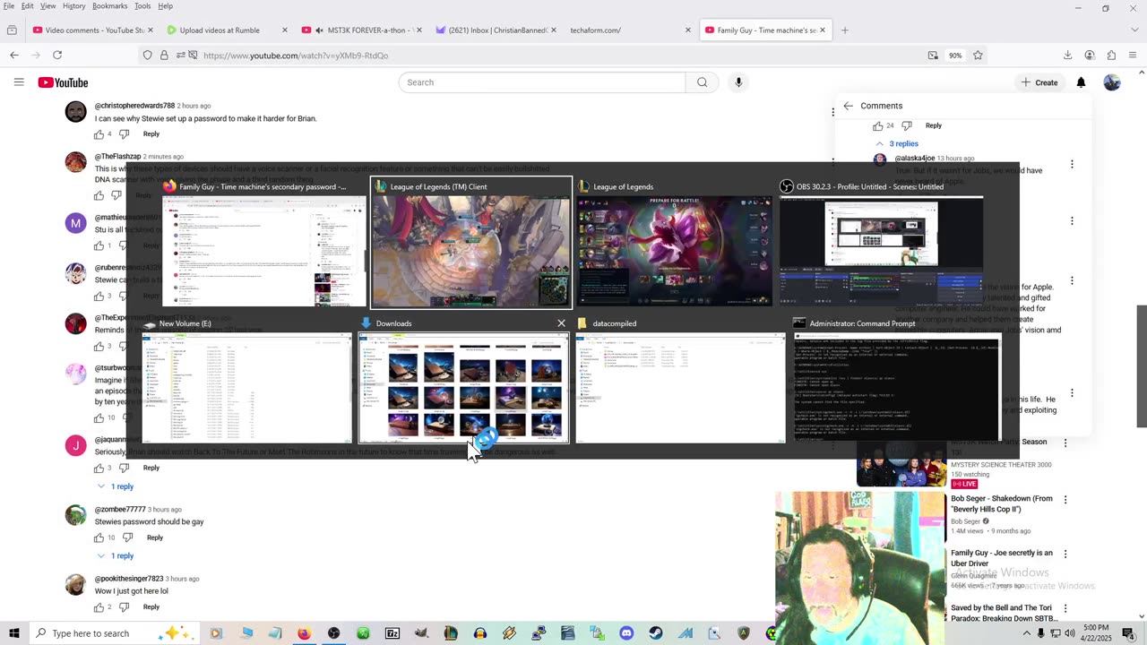Open the Firefox extensions icon
1147x645 pixels.
[1111, 56]
